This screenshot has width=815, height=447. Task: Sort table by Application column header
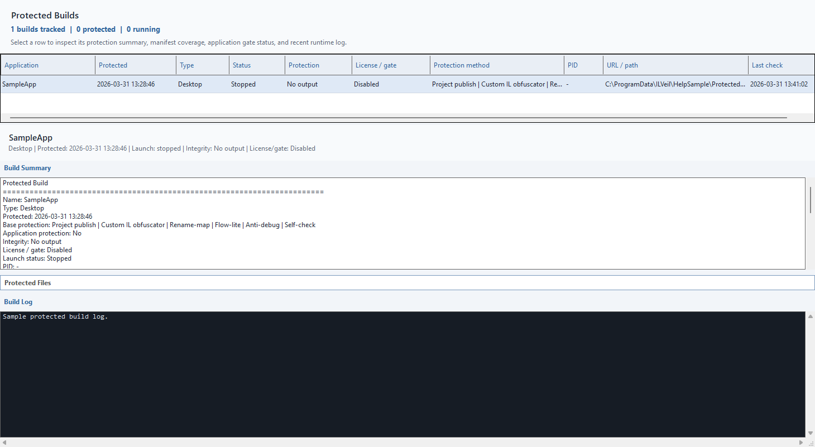point(22,65)
